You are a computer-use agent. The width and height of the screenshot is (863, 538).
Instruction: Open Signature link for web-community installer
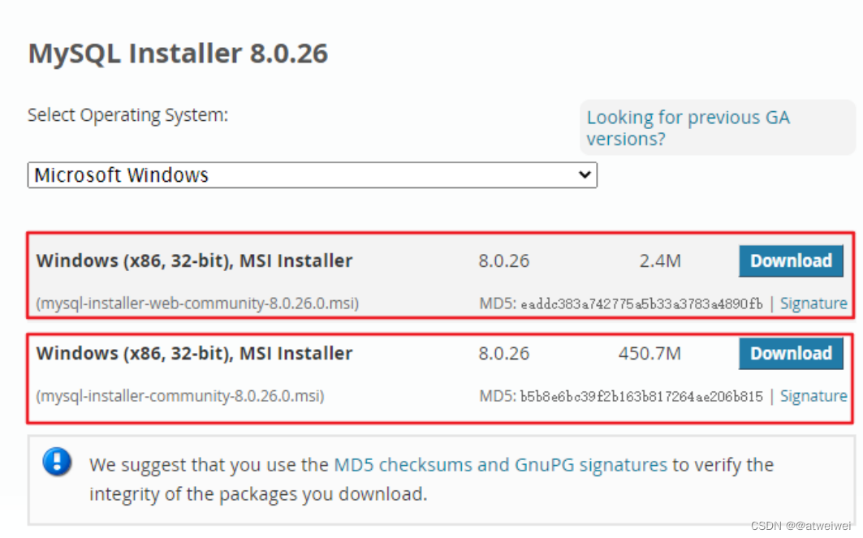coord(813,303)
